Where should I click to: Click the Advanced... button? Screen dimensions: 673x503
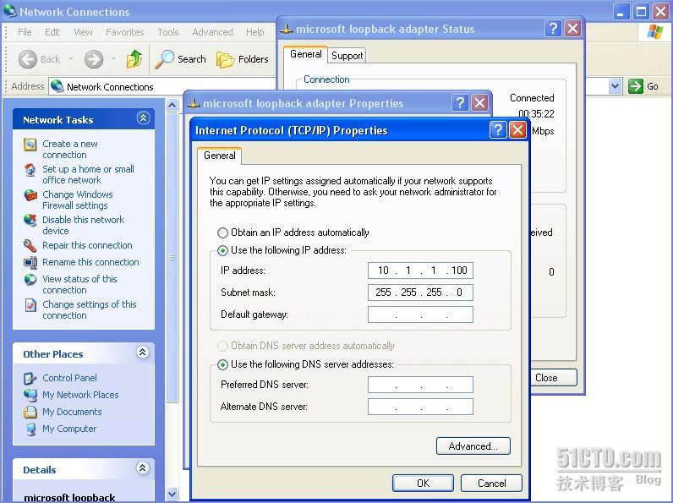[x=473, y=446]
